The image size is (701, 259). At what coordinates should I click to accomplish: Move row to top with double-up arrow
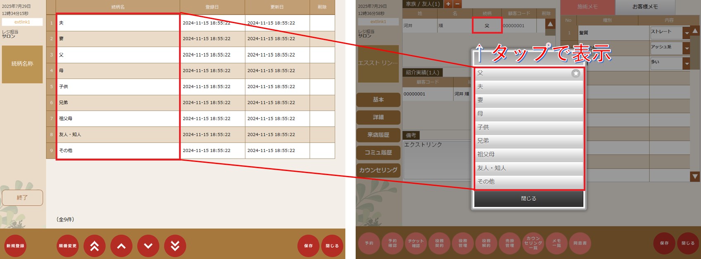point(95,246)
